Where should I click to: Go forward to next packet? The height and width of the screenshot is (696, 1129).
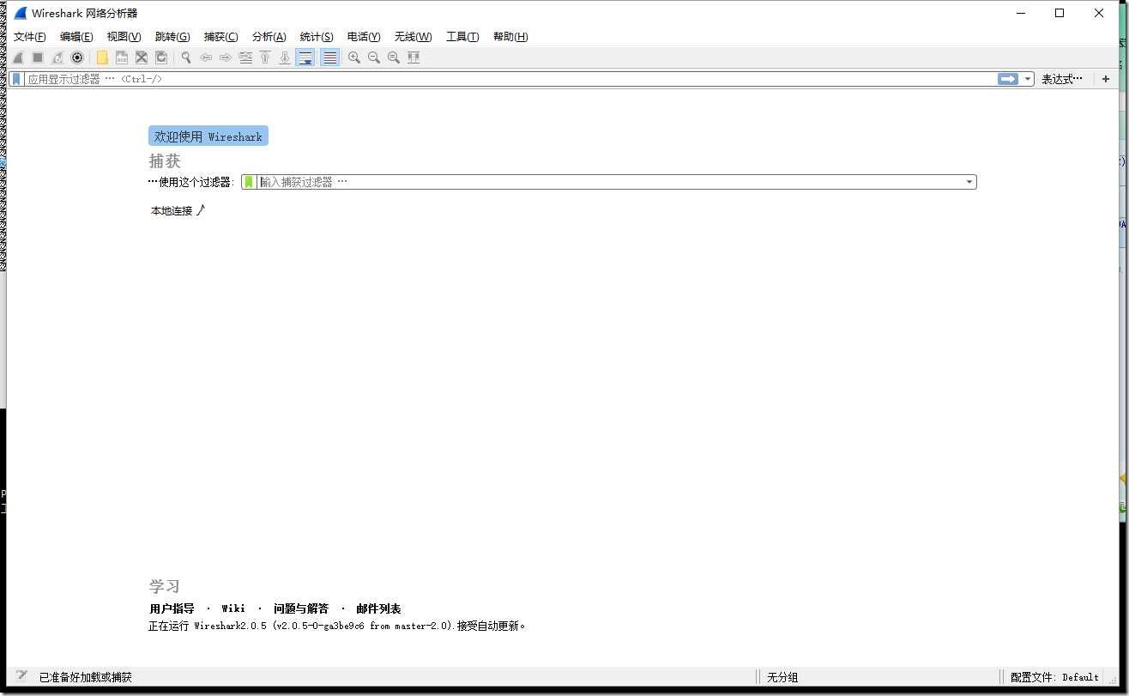coord(226,57)
